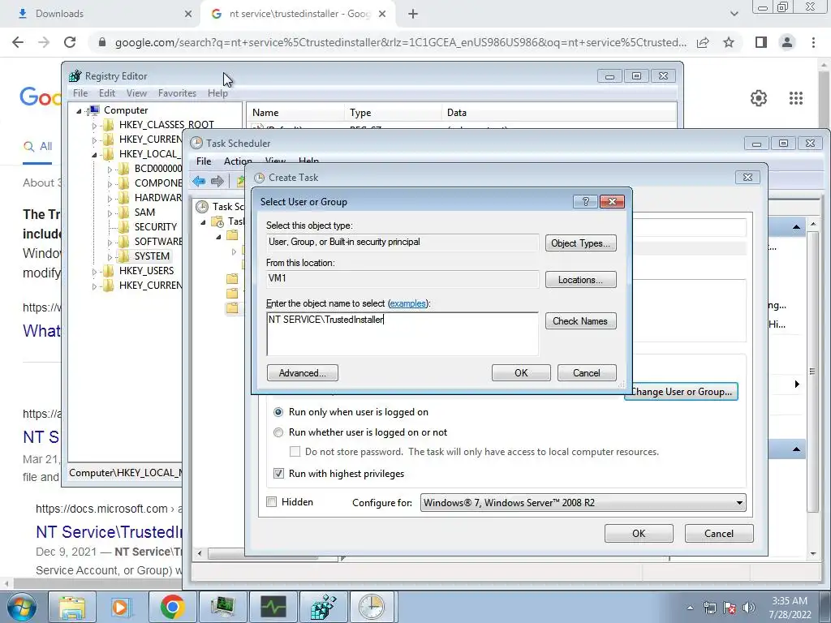The height and width of the screenshot is (623, 831).
Task: Open the Configure for dropdown
Action: click(583, 503)
